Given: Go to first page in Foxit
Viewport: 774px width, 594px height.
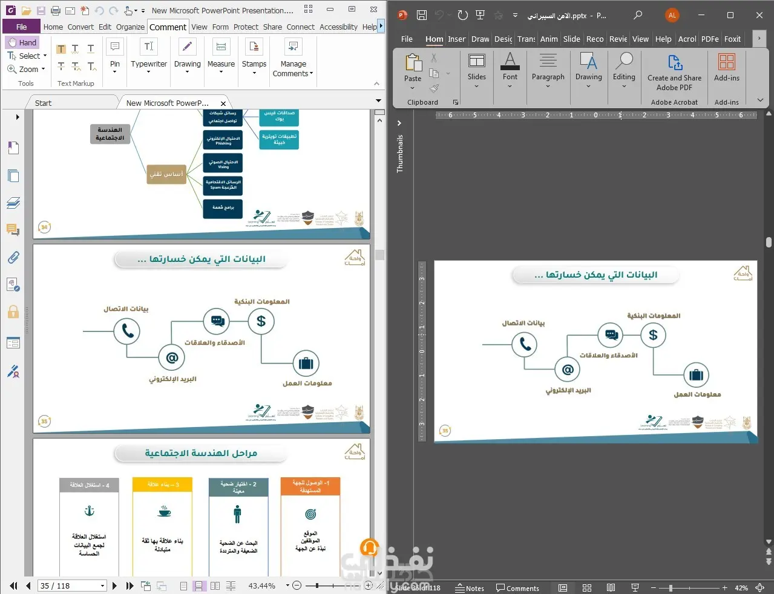Looking at the screenshot, I should tap(13, 586).
